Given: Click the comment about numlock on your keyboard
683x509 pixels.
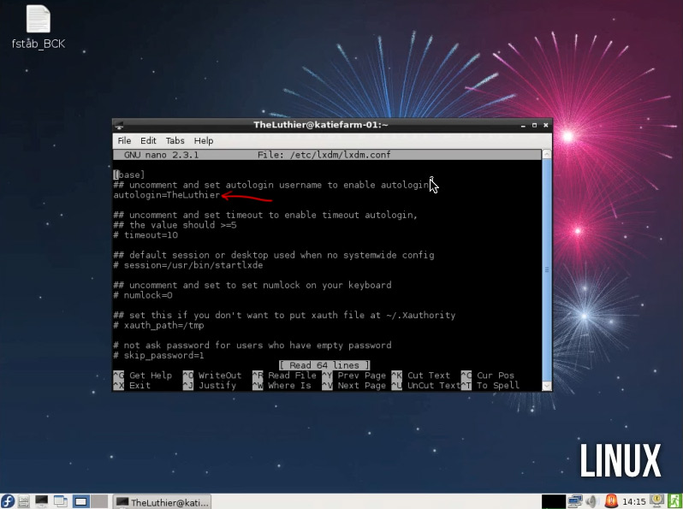Looking at the screenshot, I should point(252,285).
